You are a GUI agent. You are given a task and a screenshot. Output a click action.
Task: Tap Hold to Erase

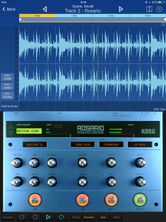coord(9,106)
